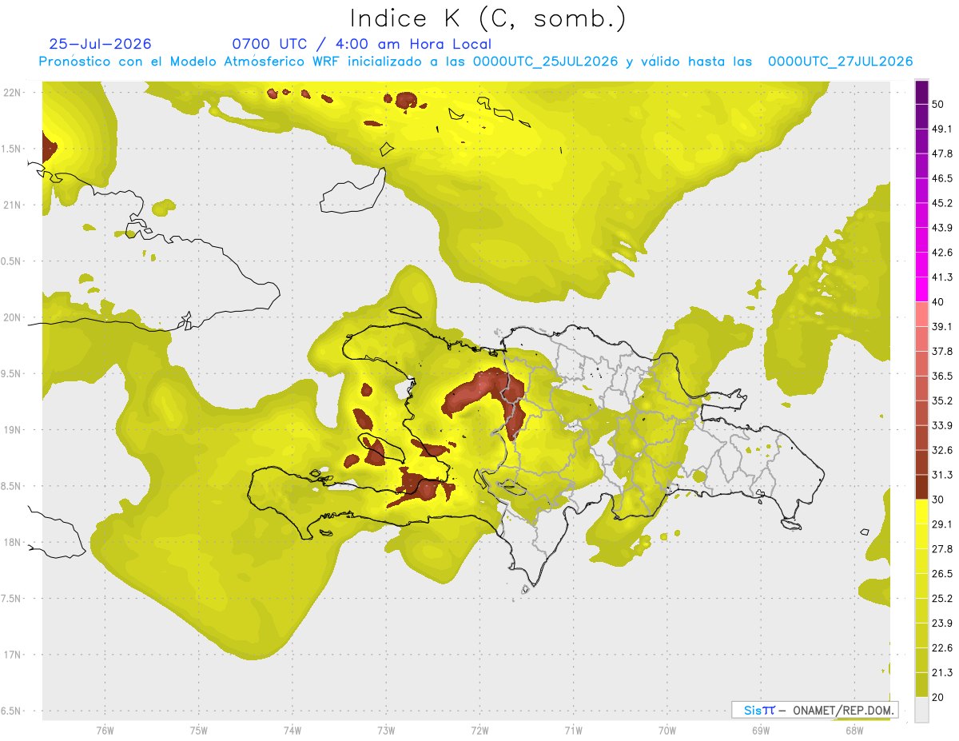
Task: Click the colorbar value '49.1'
Action: click(942, 129)
